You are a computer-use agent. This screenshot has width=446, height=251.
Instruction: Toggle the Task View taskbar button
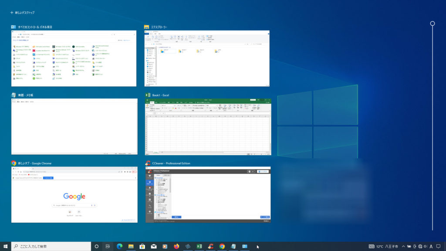(x=108, y=246)
